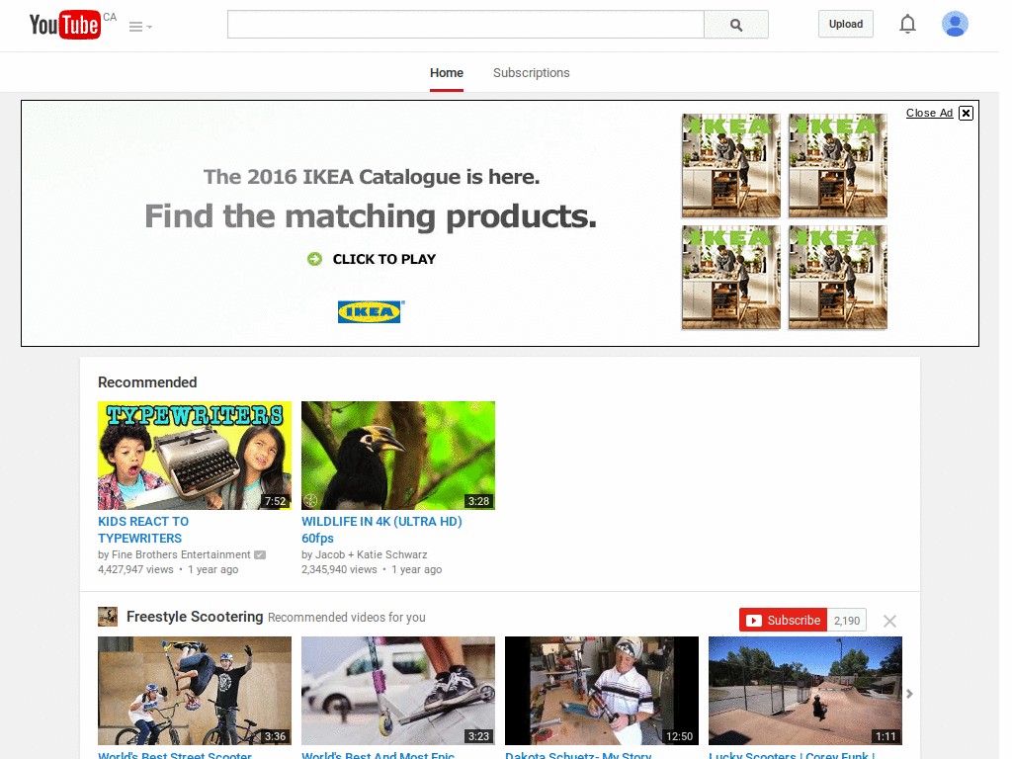The width and height of the screenshot is (1012, 759).
Task: Click verified badge beside Fine Brothers Entertainment
Action: 260,554
